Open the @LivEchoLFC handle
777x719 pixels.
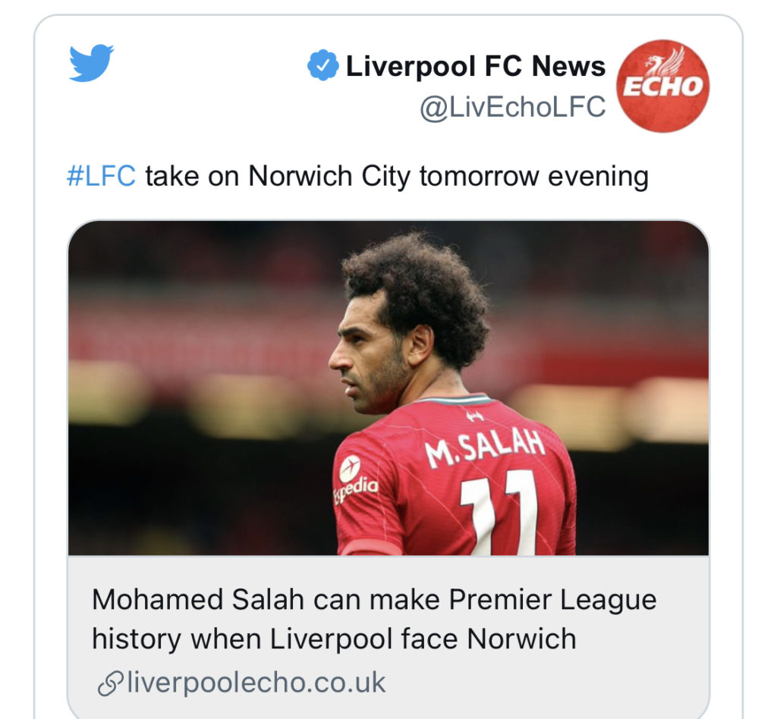[x=512, y=107]
